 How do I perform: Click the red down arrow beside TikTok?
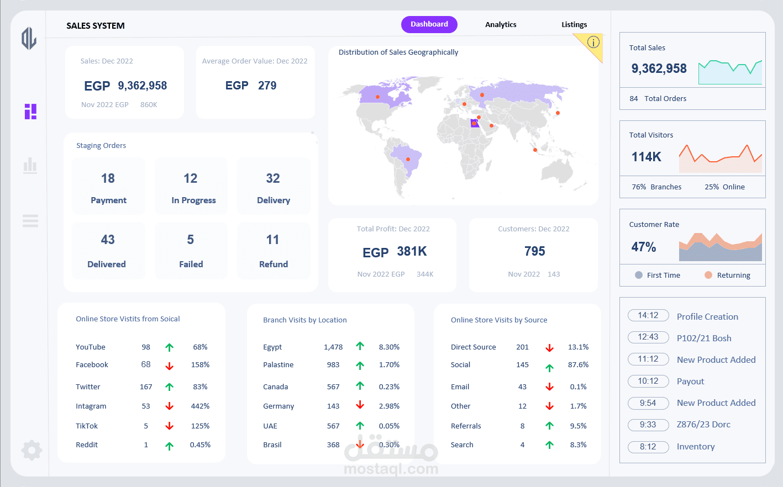169,426
